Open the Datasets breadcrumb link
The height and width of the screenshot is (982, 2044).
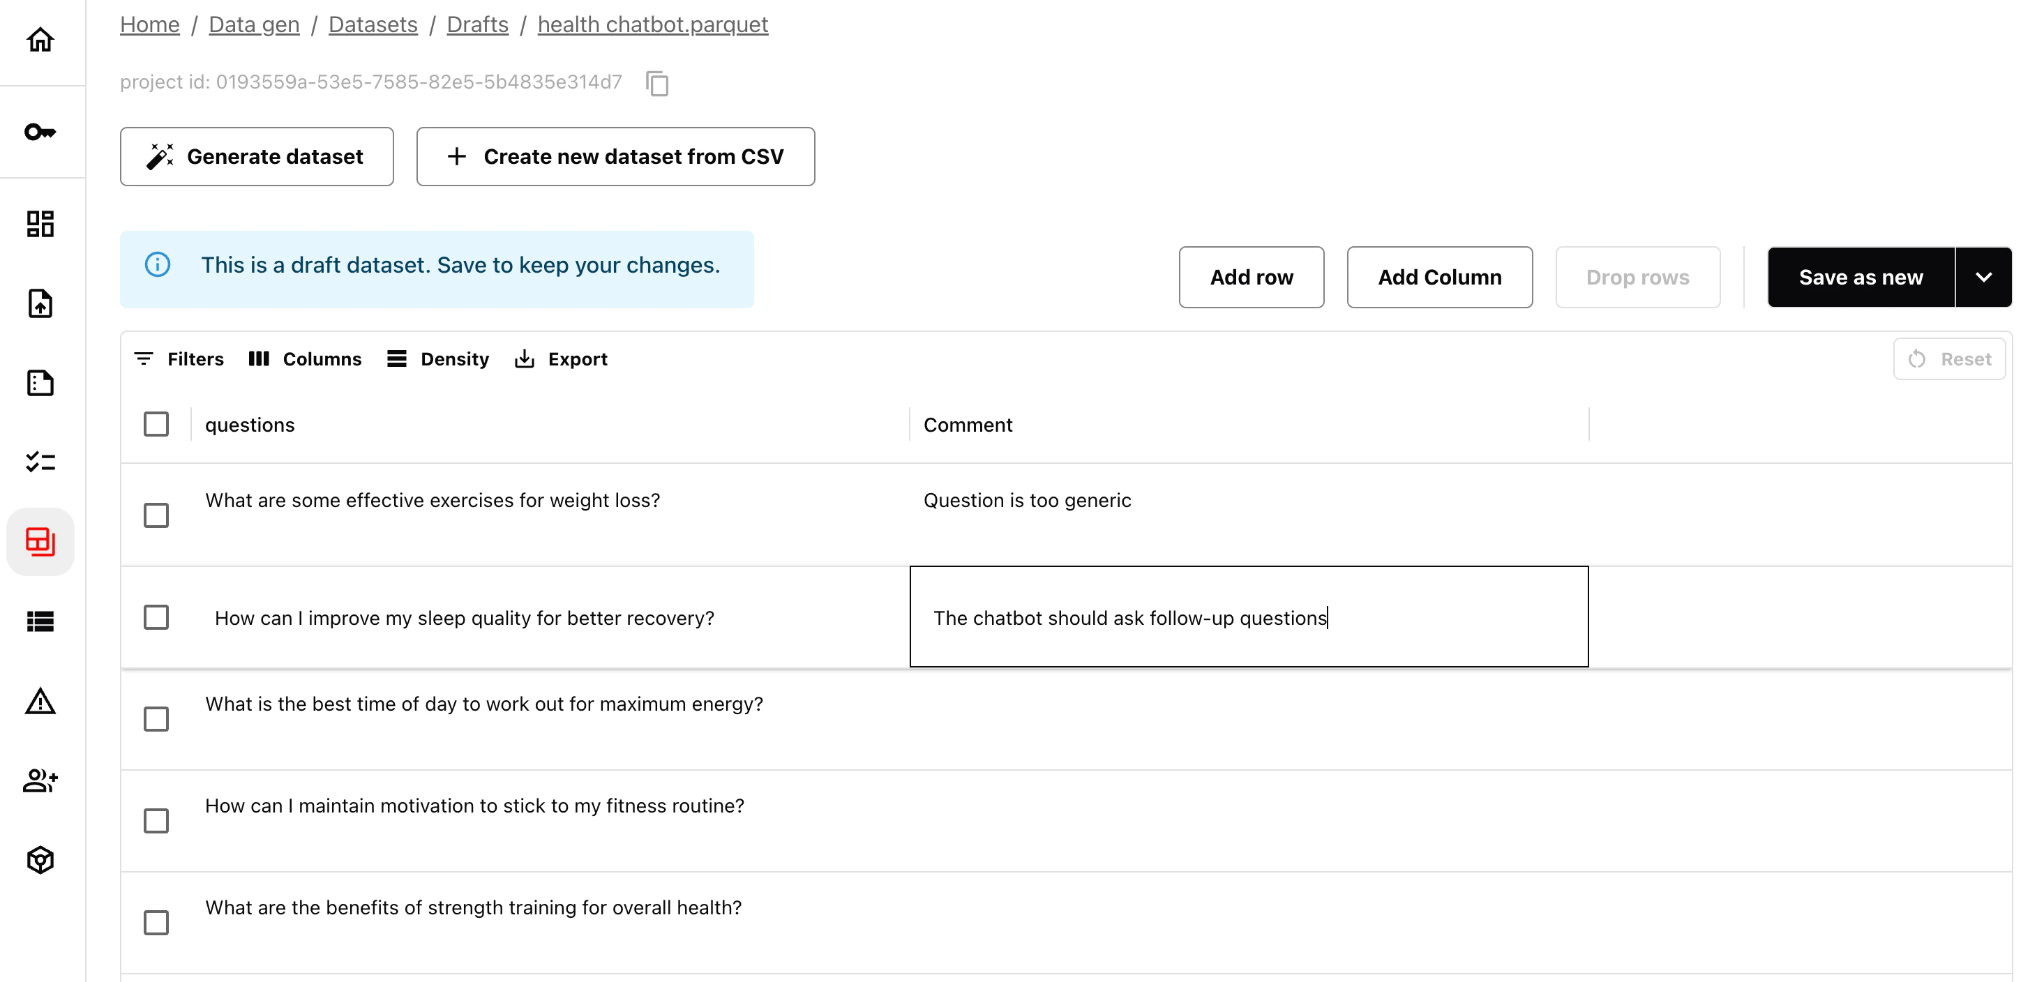(x=373, y=24)
